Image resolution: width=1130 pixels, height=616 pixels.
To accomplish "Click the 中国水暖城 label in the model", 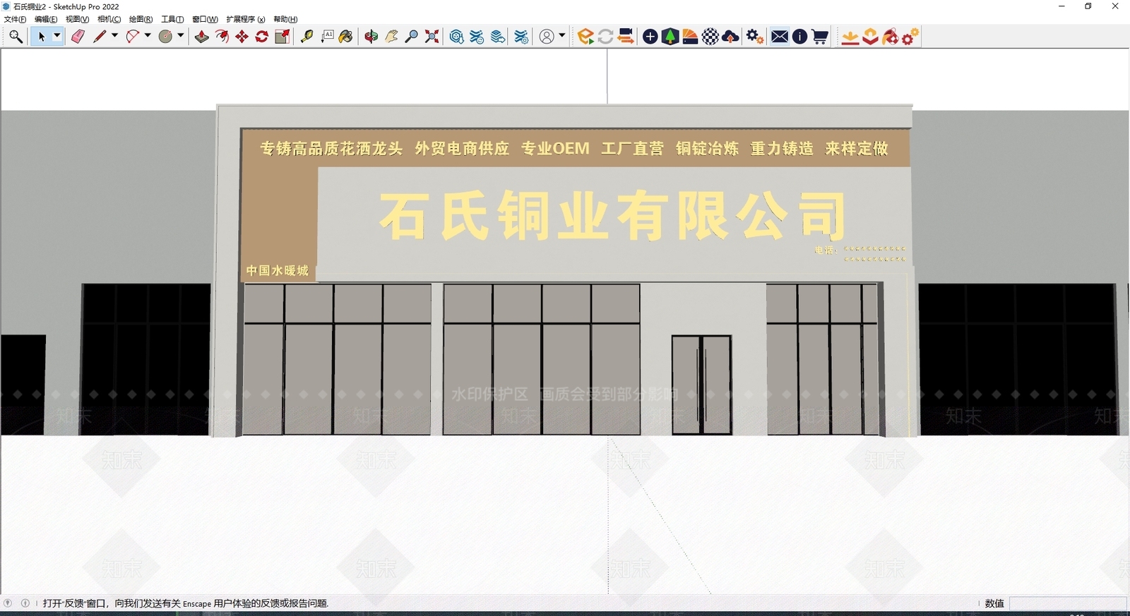I will point(278,270).
